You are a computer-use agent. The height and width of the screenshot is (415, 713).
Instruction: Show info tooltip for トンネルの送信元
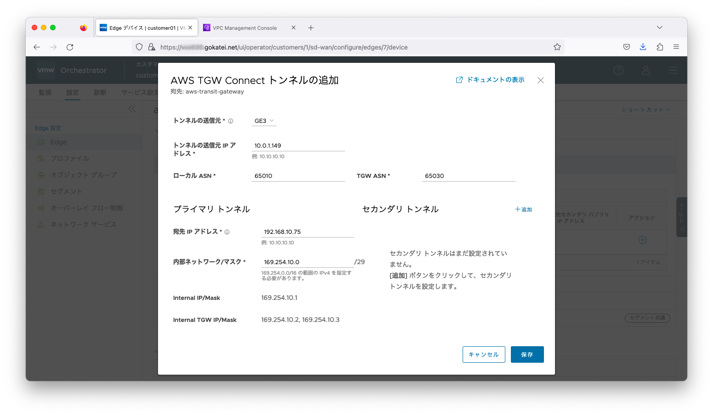tap(231, 121)
